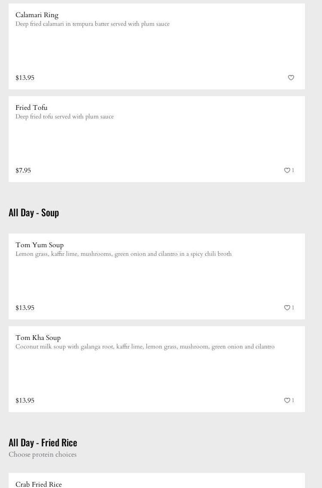Image resolution: width=322 pixels, height=488 pixels.
Task: Open the Calamari Ring item title
Action: click(x=37, y=15)
